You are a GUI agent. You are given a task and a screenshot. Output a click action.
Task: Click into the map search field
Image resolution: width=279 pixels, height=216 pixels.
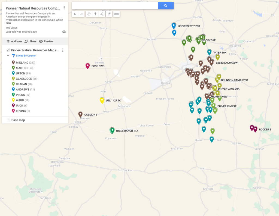point(115,6)
